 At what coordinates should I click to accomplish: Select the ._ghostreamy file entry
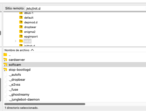[x=19, y=94]
